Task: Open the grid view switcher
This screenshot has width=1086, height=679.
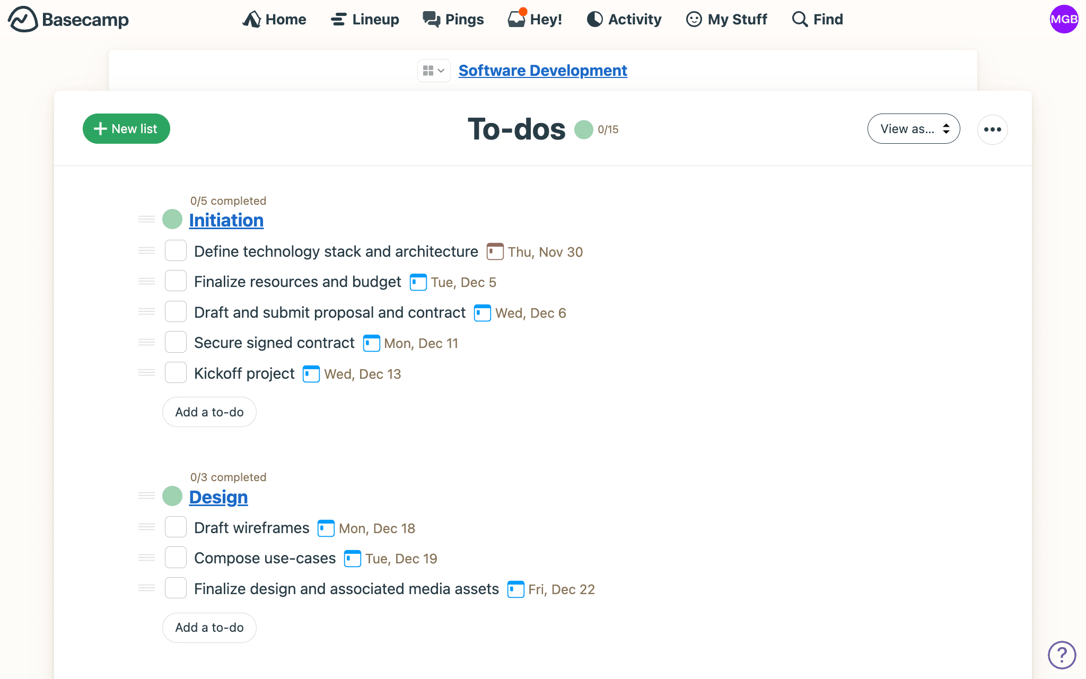Action: (432, 71)
